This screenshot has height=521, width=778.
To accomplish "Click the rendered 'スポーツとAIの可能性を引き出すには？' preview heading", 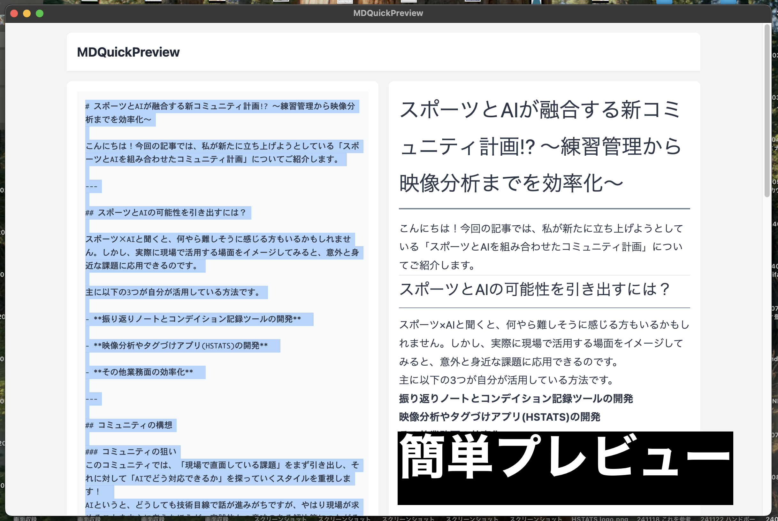I will click(x=534, y=289).
